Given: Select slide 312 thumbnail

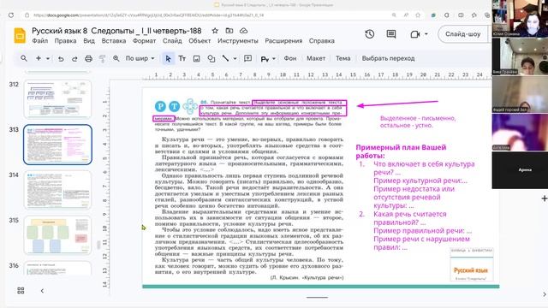Looking at the screenshot, I should [57, 99].
